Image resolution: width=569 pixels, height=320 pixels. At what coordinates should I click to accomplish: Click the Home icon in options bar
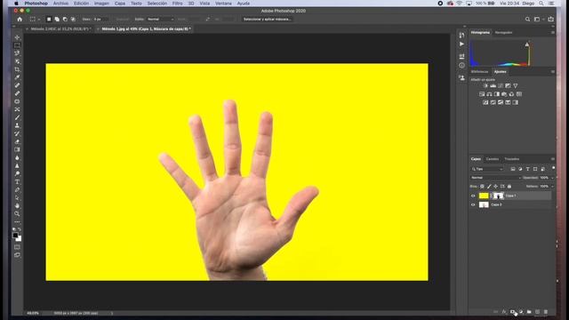[20, 20]
